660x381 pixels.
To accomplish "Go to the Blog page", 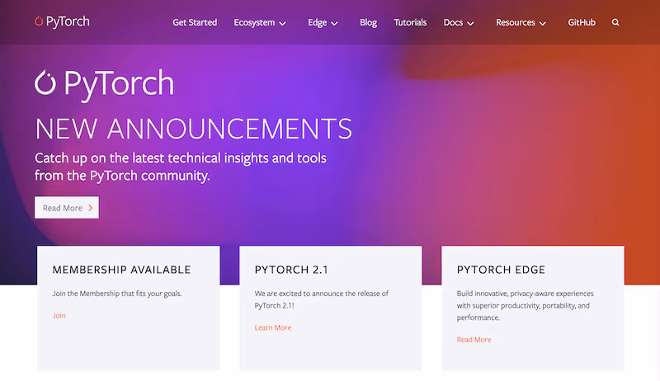I will click(368, 23).
